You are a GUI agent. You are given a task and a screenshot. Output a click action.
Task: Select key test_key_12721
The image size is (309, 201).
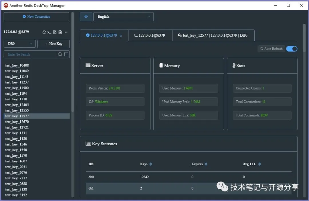37,127
